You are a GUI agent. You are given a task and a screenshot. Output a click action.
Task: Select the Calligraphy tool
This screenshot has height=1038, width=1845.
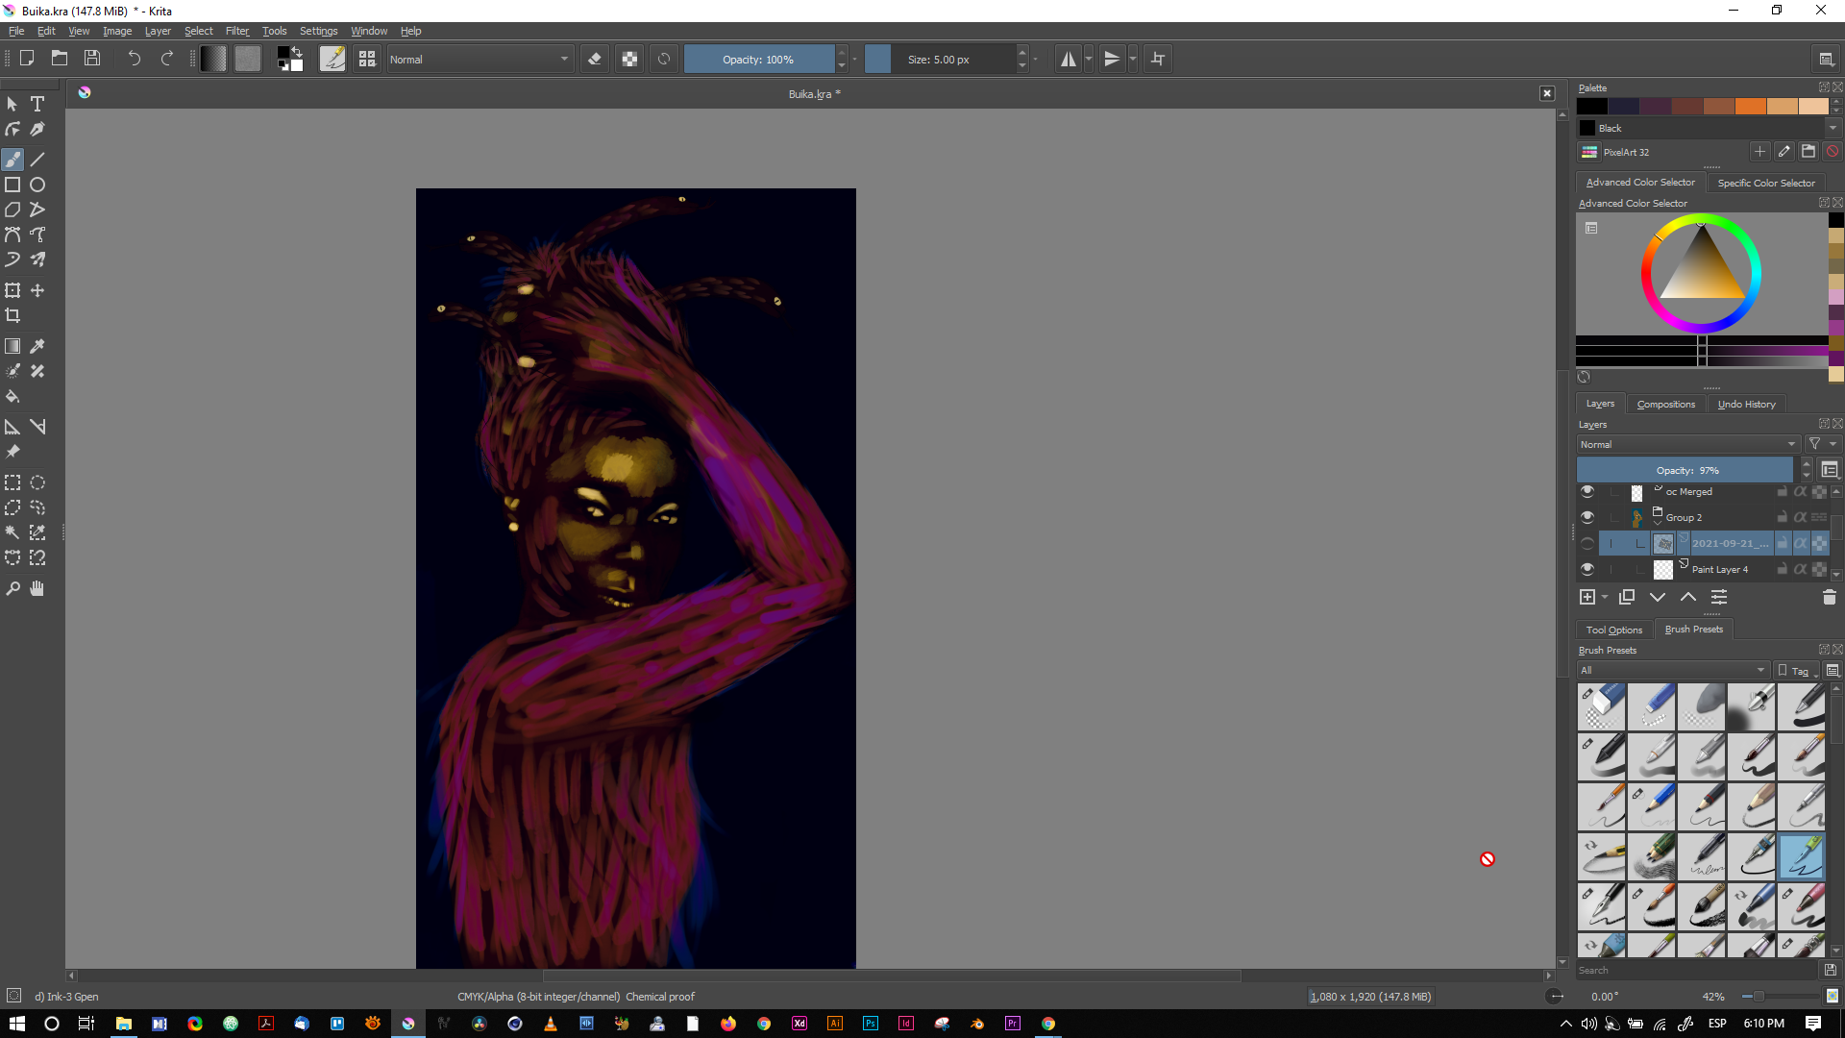(x=37, y=129)
